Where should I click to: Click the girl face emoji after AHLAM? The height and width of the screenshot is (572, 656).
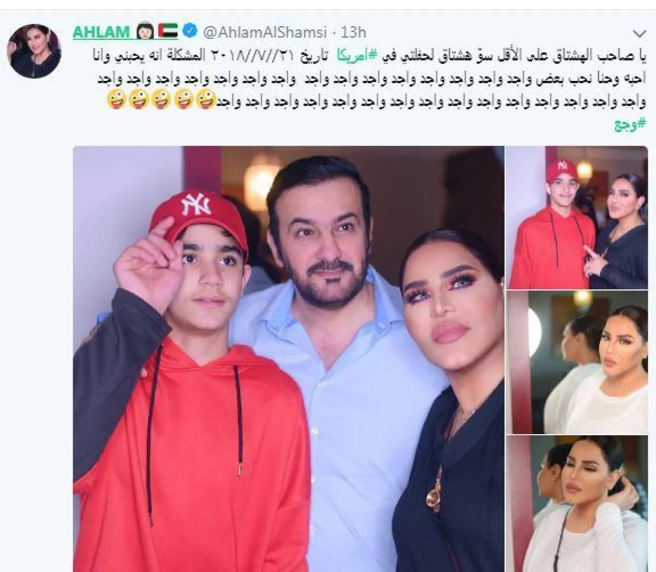pyautogui.click(x=145, y=31)
